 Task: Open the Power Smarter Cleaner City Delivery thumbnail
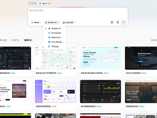tap(101, 58)
